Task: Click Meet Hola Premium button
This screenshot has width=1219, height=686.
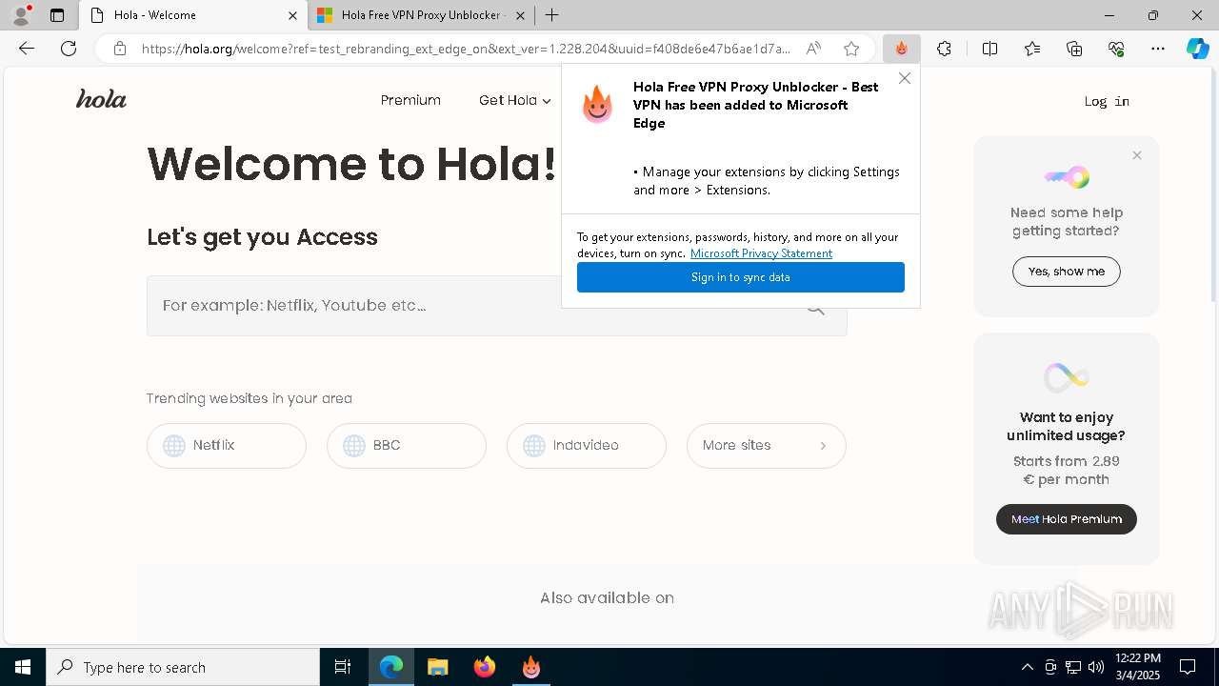Action: coord(1067,519)
